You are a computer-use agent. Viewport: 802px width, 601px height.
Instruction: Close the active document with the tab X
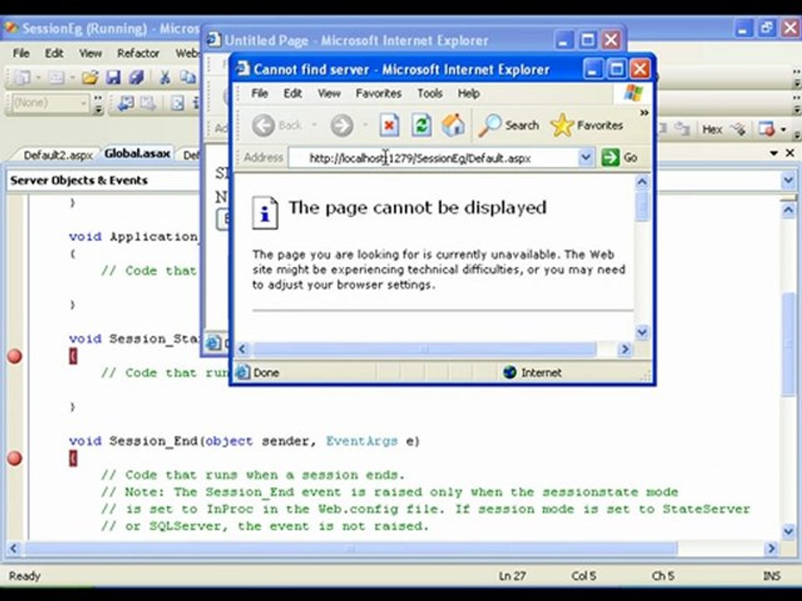pyautogui.click(x=790, y=153)
